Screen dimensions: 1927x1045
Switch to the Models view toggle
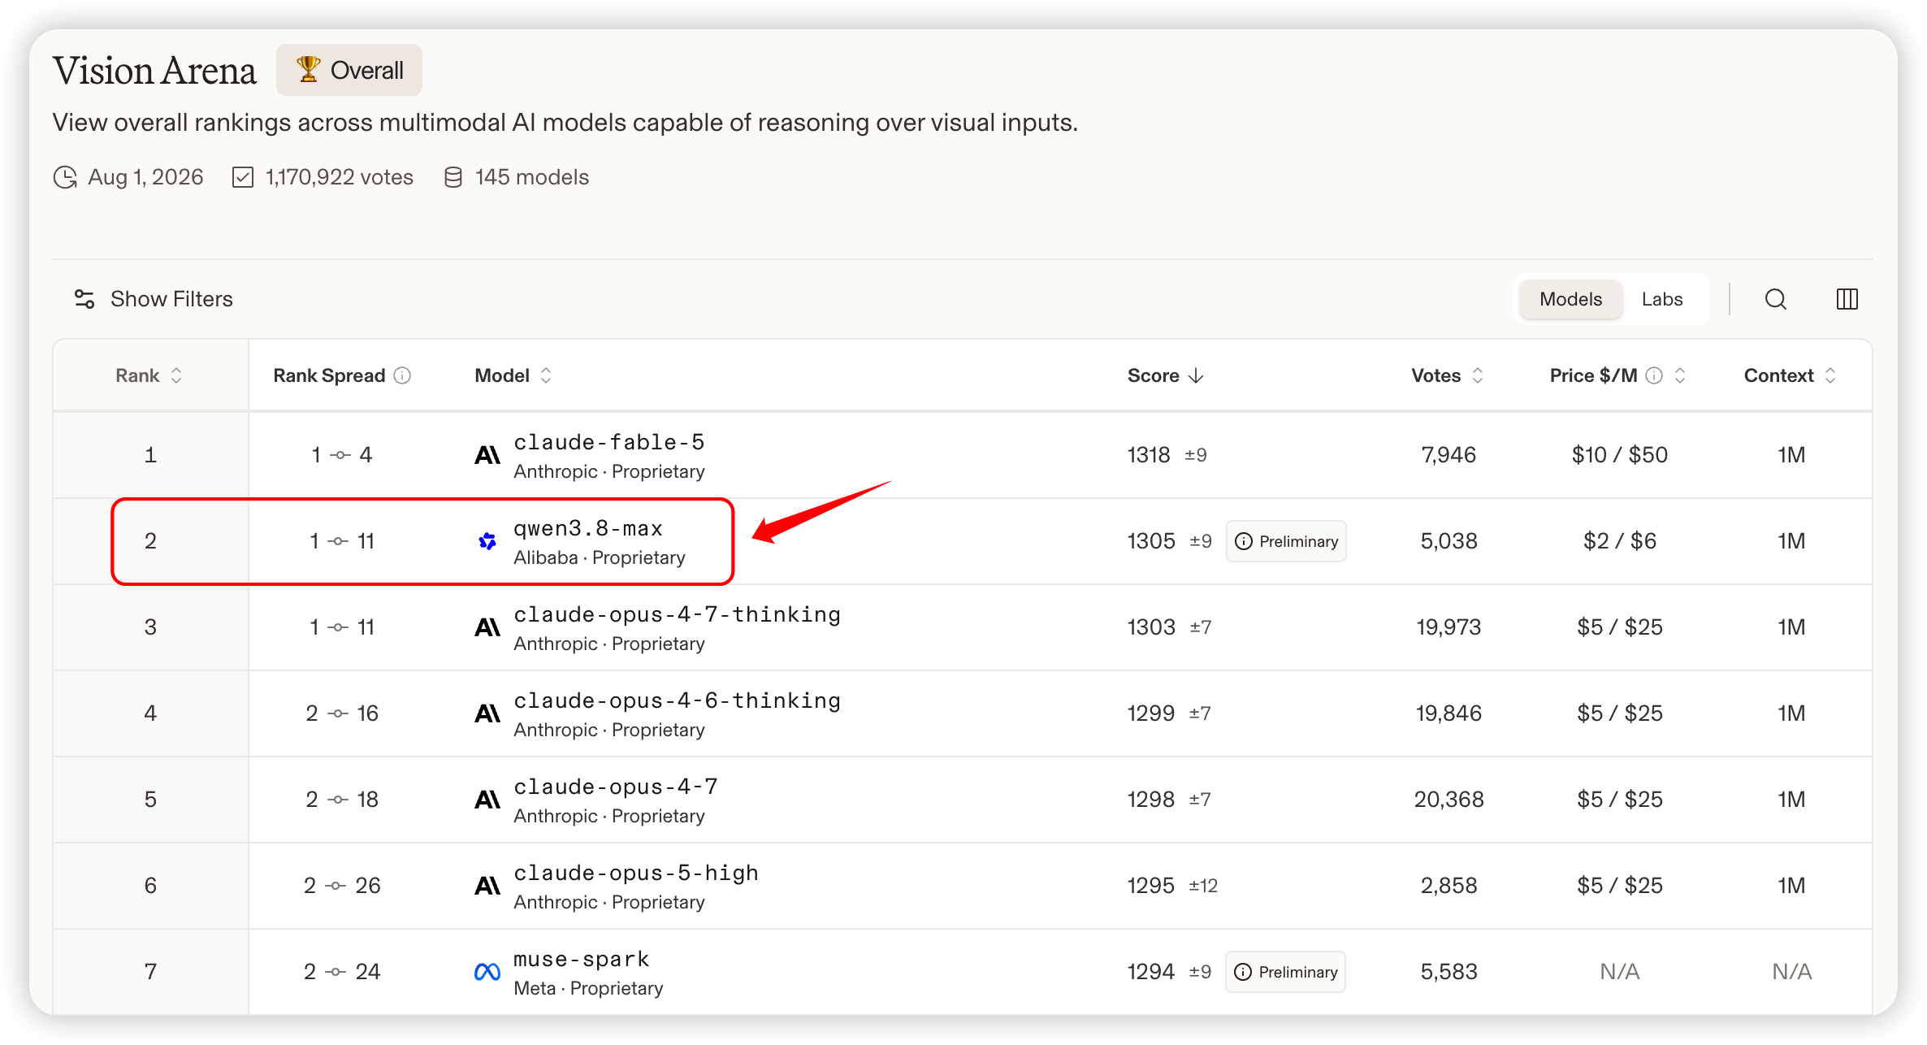tap(1570, 299)
